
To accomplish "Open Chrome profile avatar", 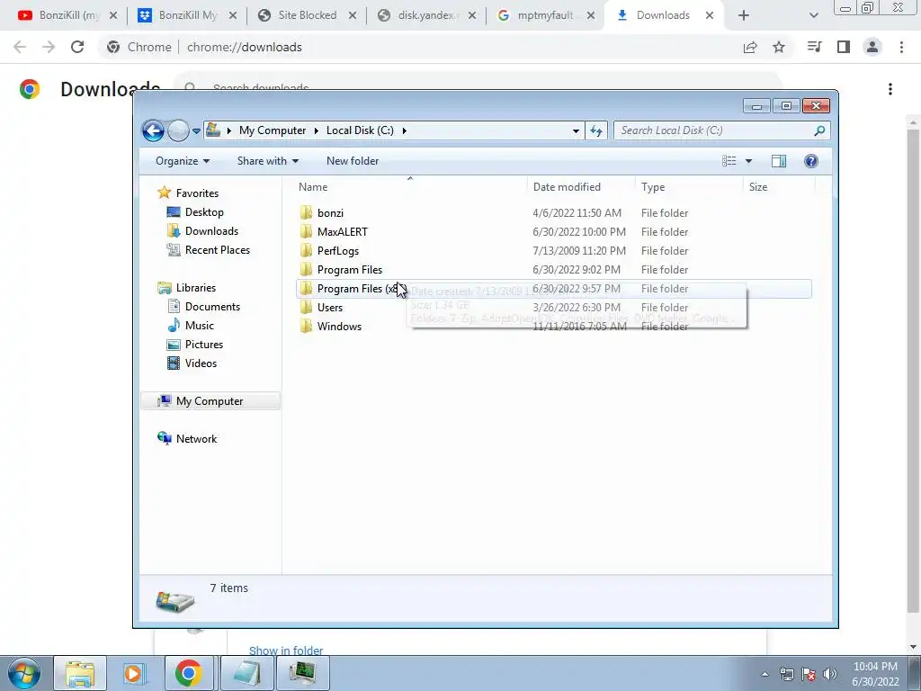I will tap(872, 47).
